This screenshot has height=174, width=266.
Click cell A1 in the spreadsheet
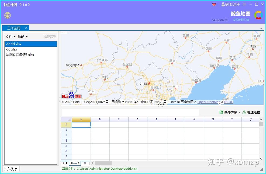coord(81,125)
